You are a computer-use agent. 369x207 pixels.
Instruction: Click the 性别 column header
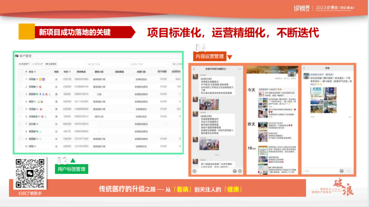tap(56, 72)
